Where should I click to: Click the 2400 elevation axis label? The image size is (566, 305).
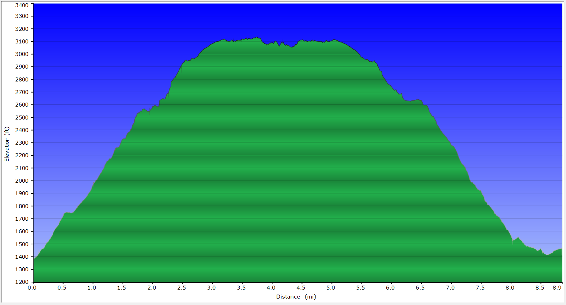(x=22, y=130)
